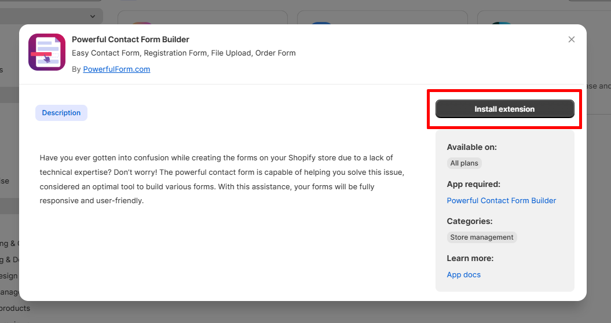Open Powerful Contact Form Builder required app link
Screen dimensions: 611x323
click(x=501, y=200)
